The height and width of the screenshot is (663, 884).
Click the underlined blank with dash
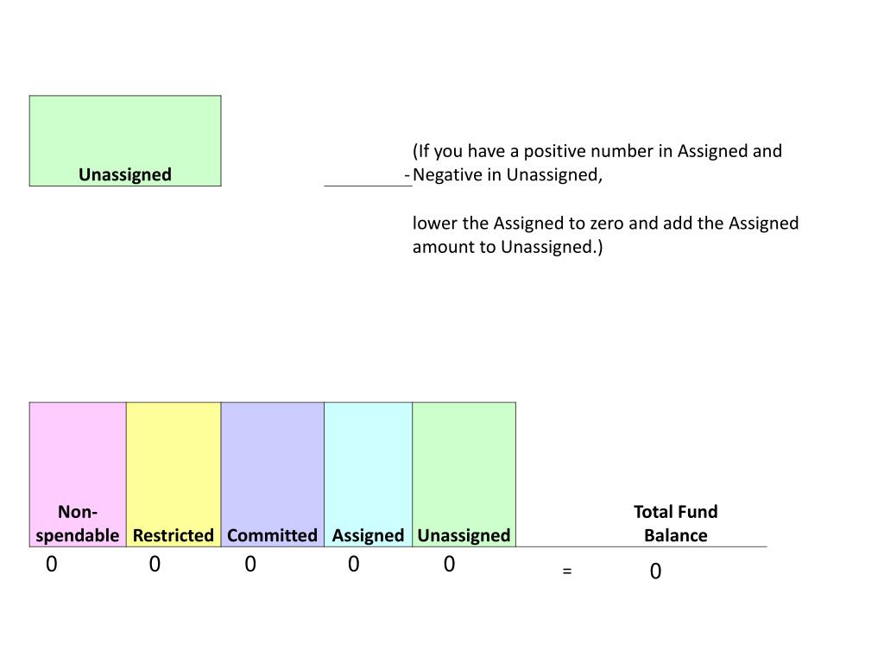pos(368,177)
